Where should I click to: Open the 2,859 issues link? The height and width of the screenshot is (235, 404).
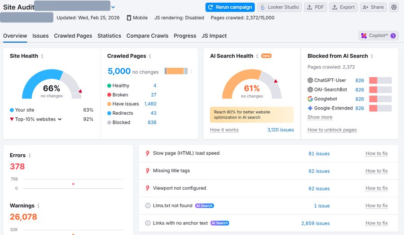point(316,223)
